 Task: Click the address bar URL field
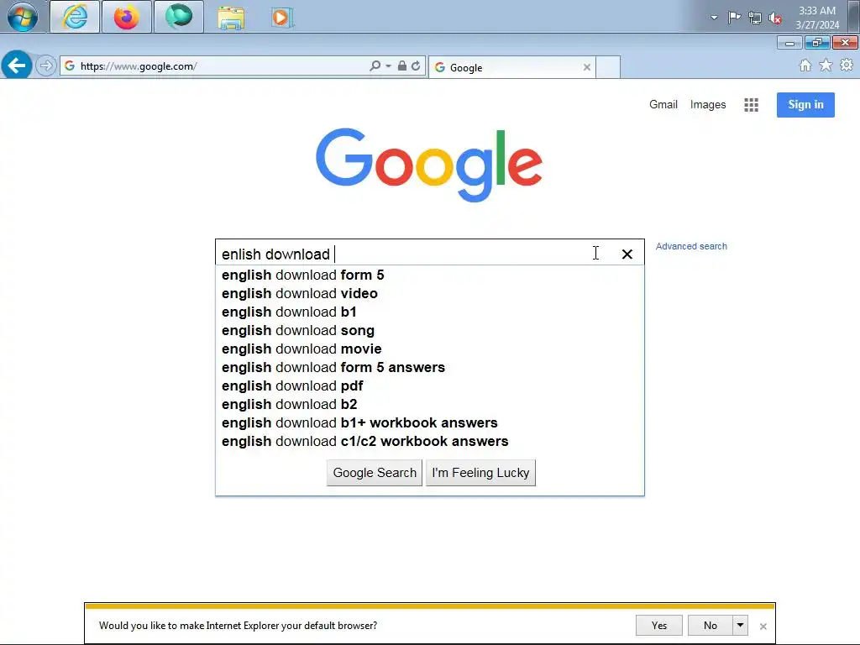pyautogui.click(x=219, y=66)
